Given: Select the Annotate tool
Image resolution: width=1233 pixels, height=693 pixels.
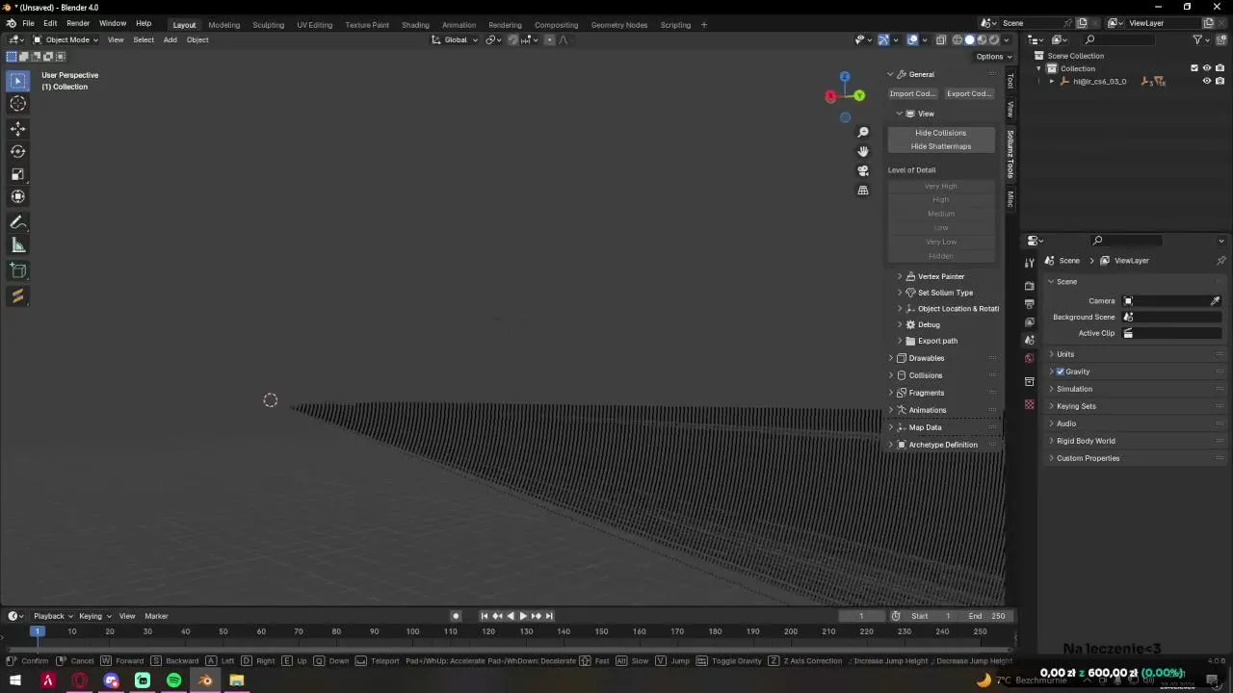Looking at the screenshot, I should (17, 222).
